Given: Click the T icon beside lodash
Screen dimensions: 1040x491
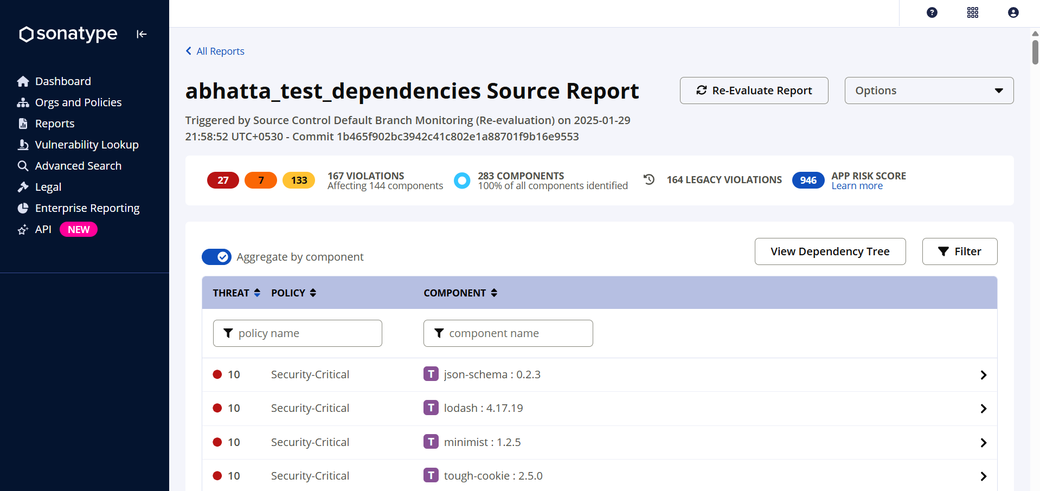Looking at the screenshot, I should [x=431, y=408].
